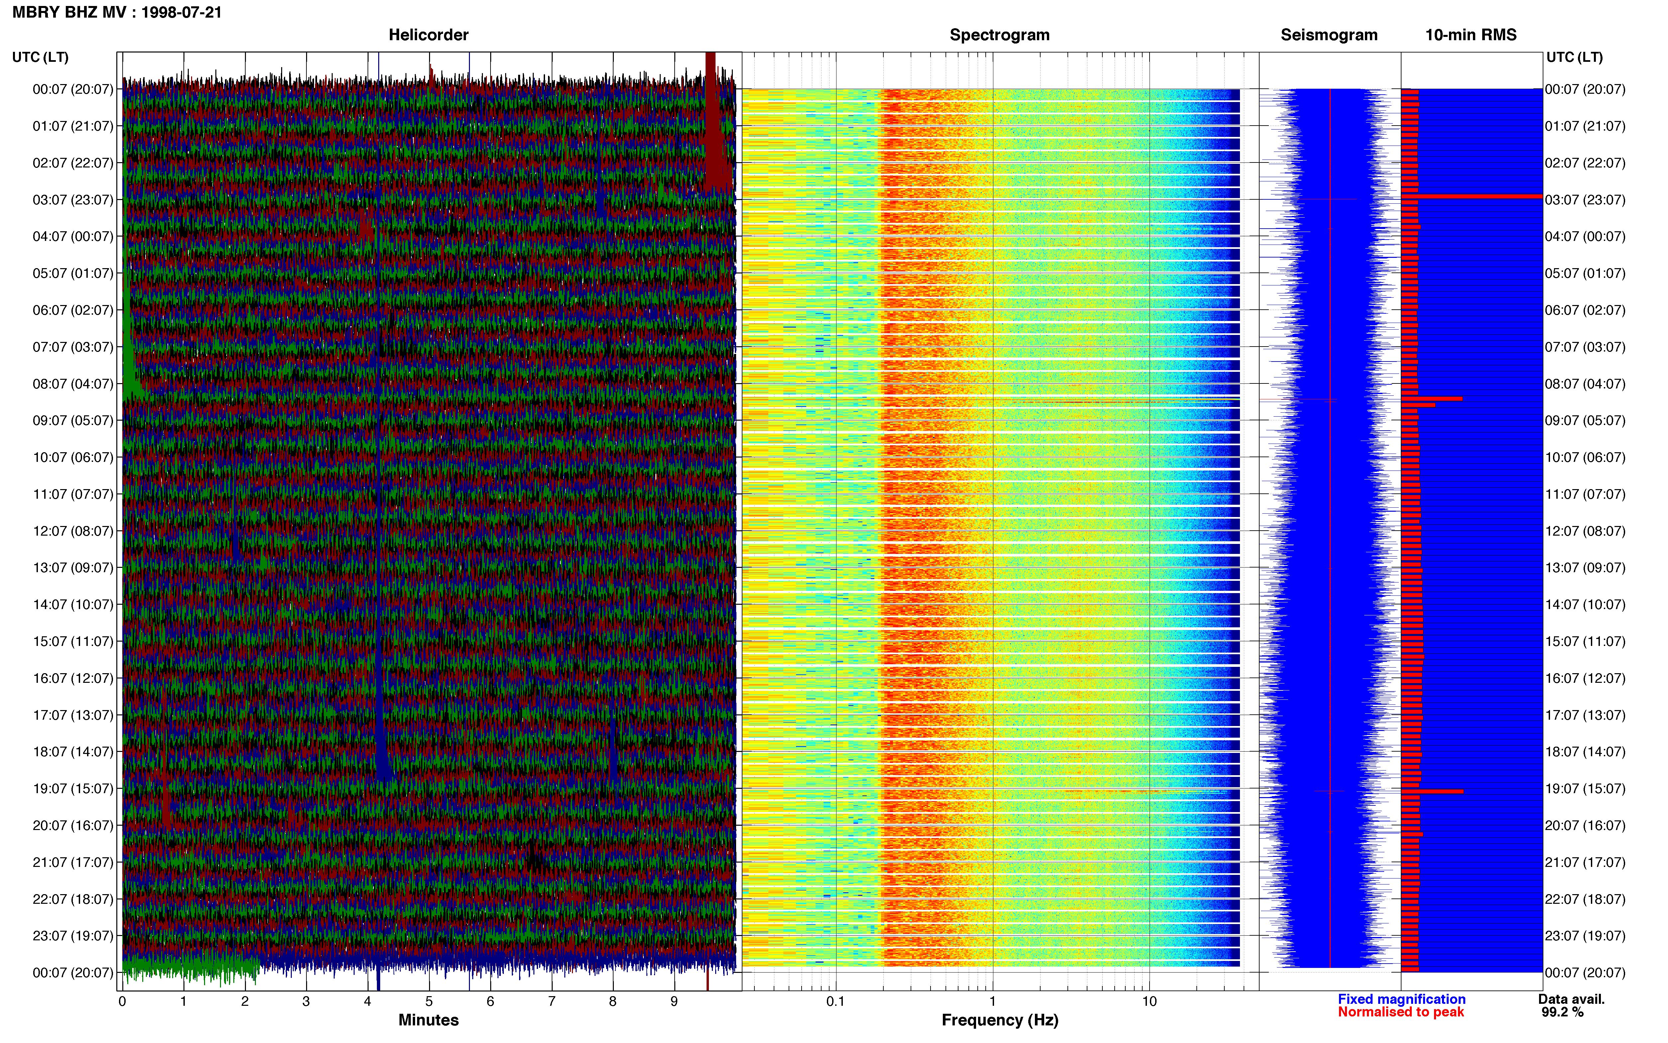
Task: Click the 'Seismogram' panel title
Action: click(x=1329, y=35)
